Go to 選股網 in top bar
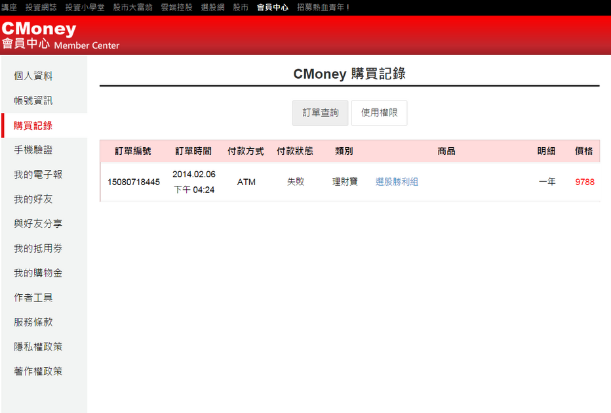Image resolution: width=611 pixels, height=413 pixels. click(213, 7)
